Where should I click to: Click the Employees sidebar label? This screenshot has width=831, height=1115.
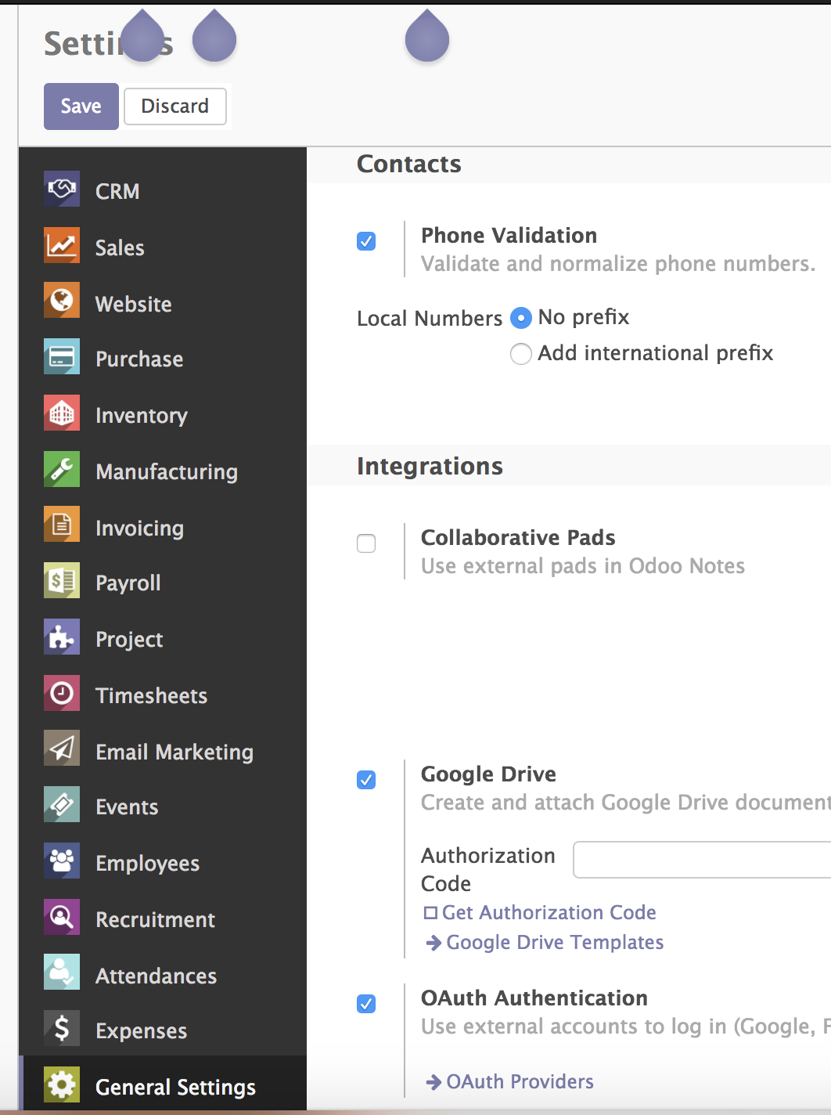point(147,864)
